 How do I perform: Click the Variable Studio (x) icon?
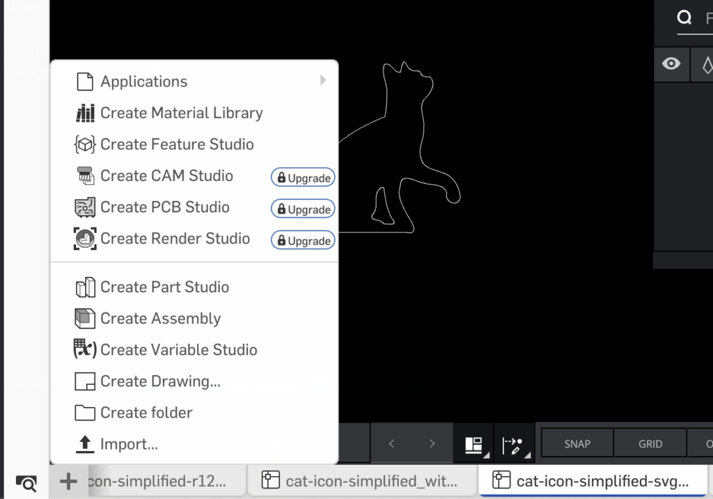[x=84, y=349]
